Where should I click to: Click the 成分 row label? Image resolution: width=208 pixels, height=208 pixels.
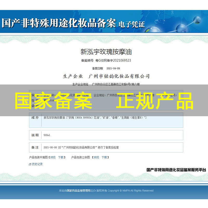pos(35,118)
